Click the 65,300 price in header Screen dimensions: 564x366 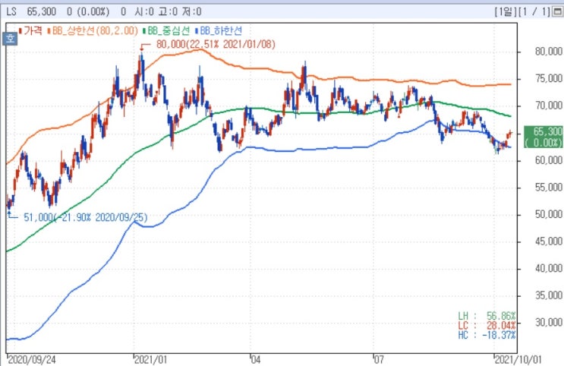pos(41,11)
